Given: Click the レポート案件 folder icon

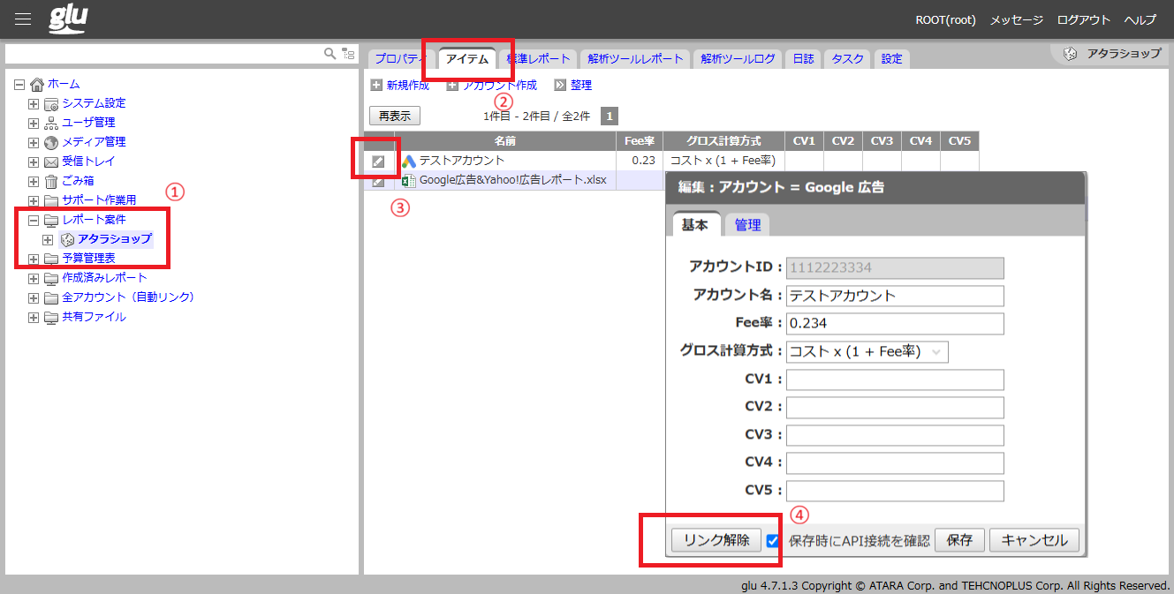Looking at the screenshot, I should point(51,221).
